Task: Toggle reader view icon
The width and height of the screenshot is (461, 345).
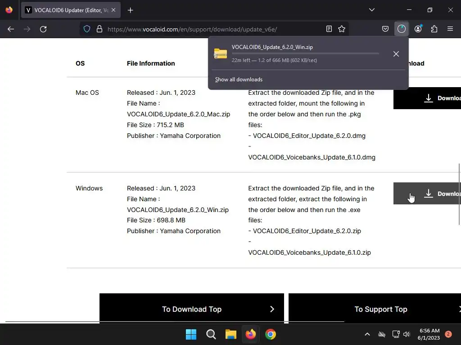Action: (x=329, y=29)
